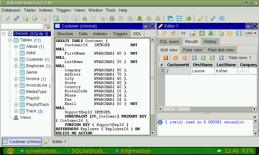
Task: Switch to the Structure tab
Action: pos(65,34)
